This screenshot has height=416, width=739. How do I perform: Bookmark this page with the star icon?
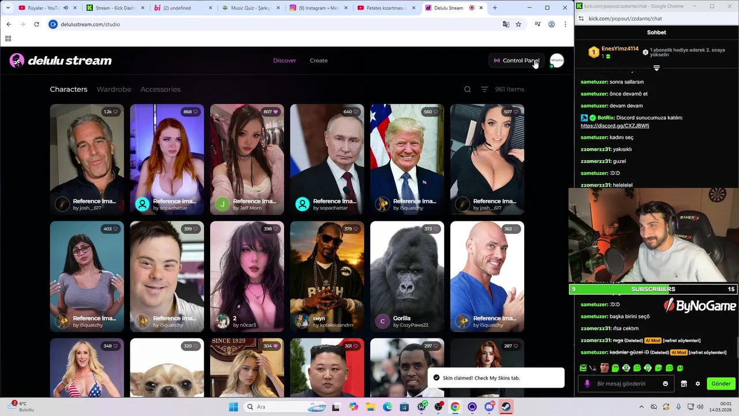point(518,24)
